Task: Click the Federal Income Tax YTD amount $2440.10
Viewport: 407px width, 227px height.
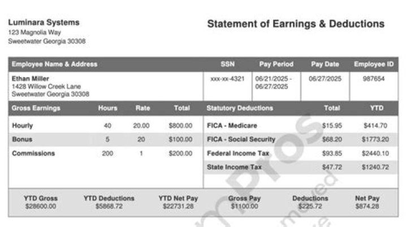Action: 376,153
